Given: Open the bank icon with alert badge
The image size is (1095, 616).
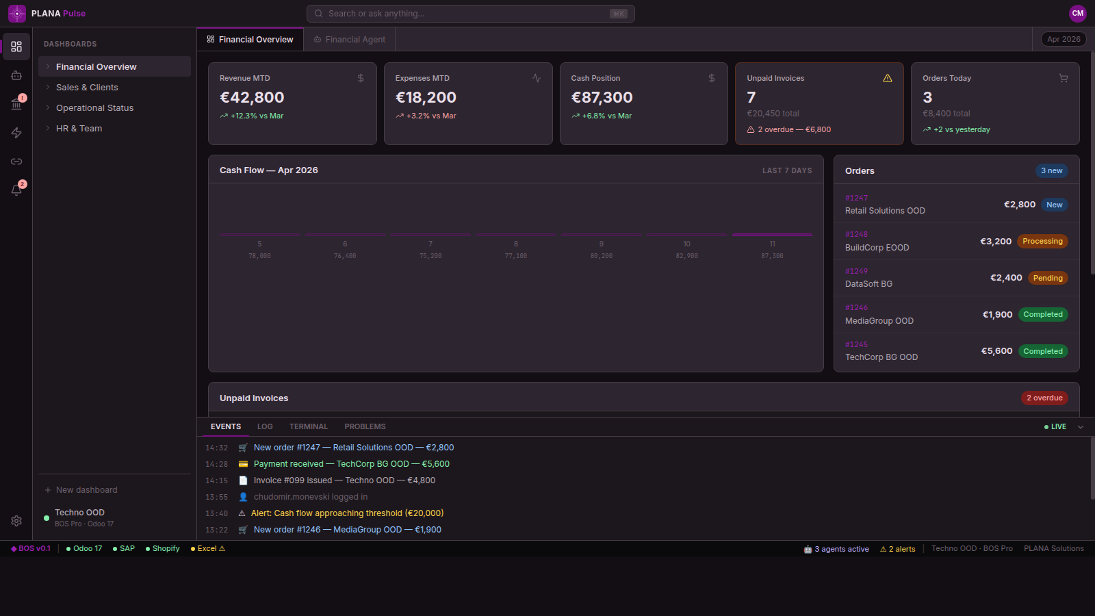Looking at the screenshot, I should (16, 104).
